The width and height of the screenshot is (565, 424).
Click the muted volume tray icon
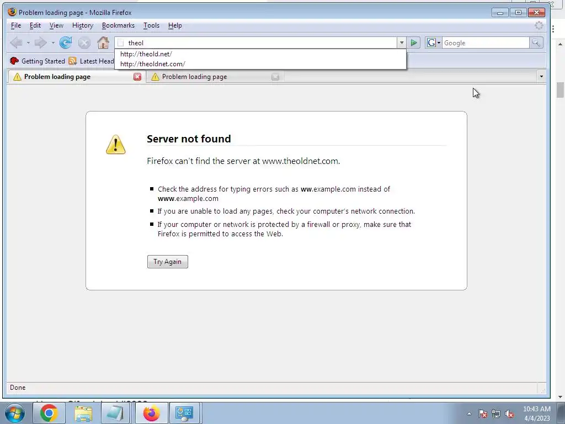point(509,414)
